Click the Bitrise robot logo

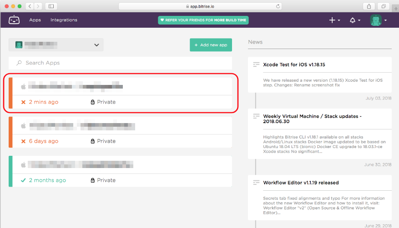(14, 20)
